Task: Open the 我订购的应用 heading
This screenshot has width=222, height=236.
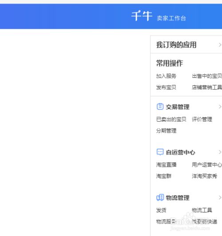Action: pos(176,45)
